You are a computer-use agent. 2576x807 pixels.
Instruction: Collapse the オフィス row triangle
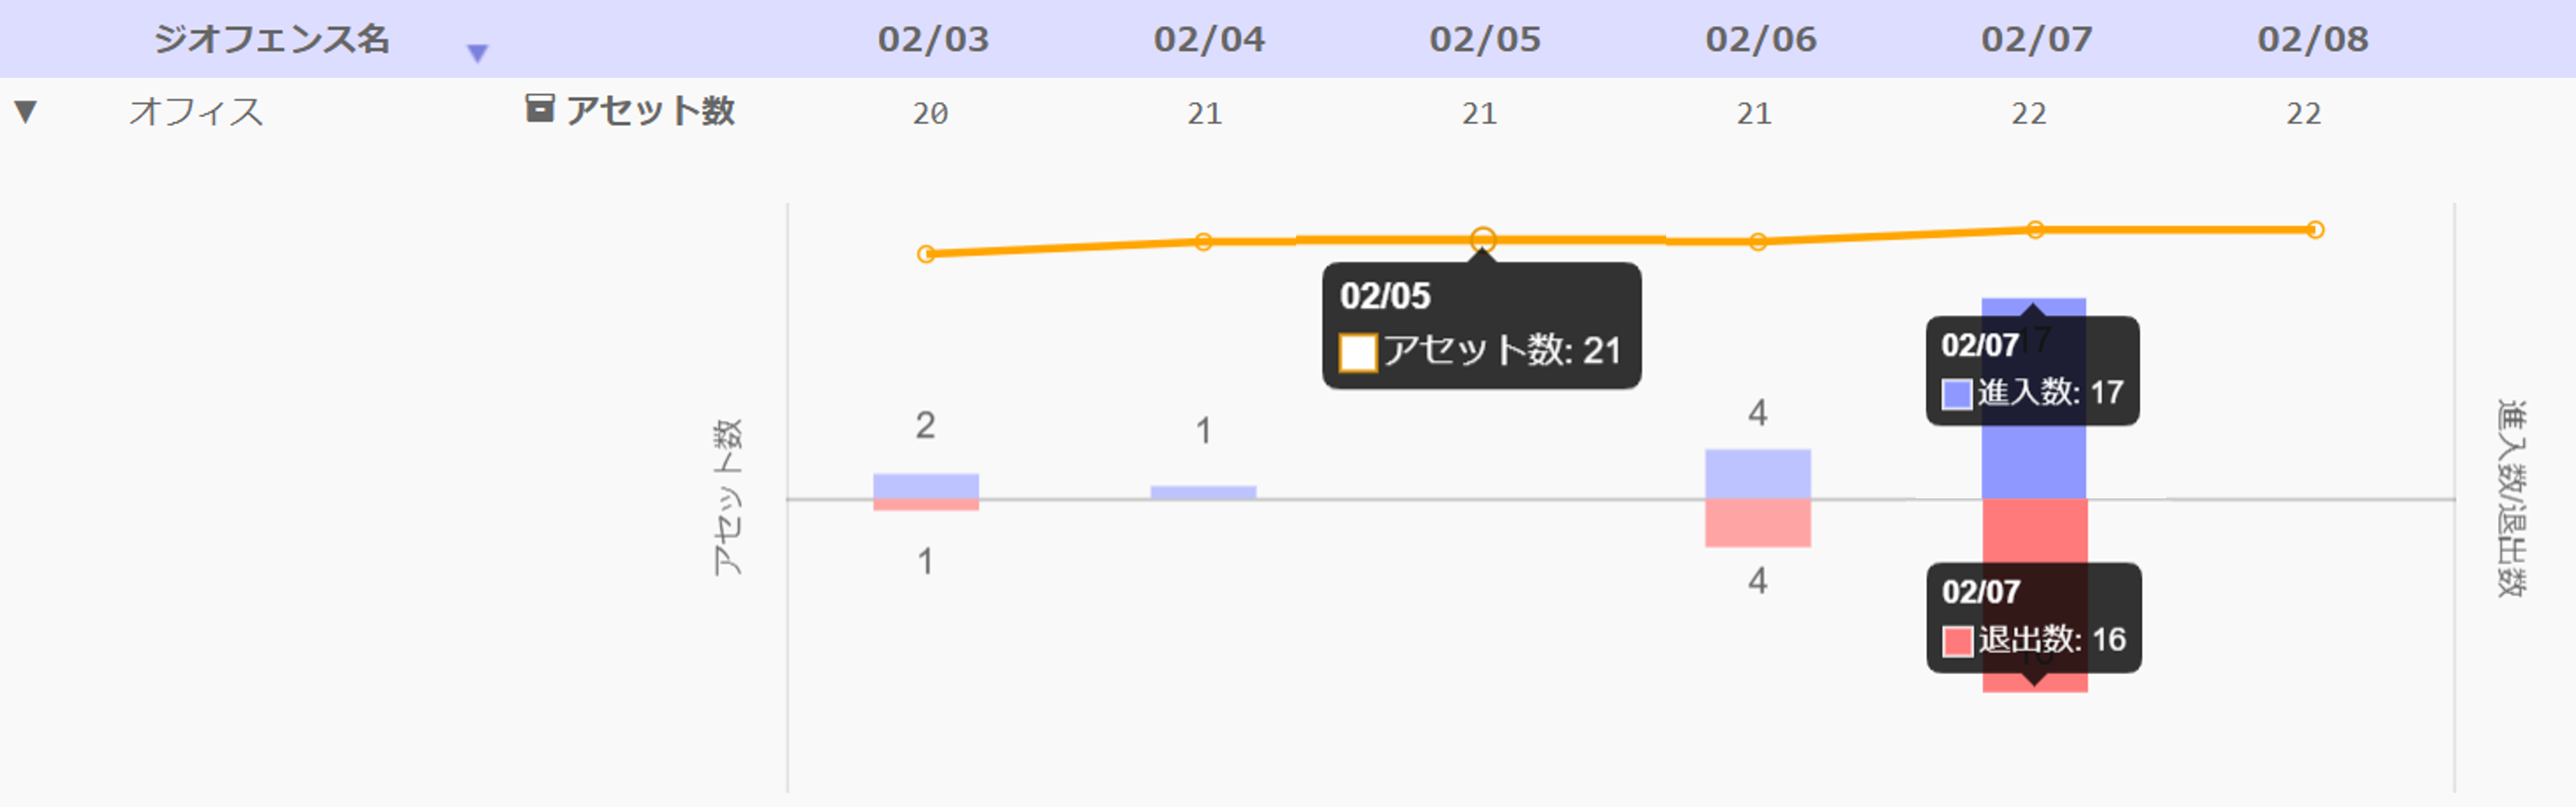[26, 110]
